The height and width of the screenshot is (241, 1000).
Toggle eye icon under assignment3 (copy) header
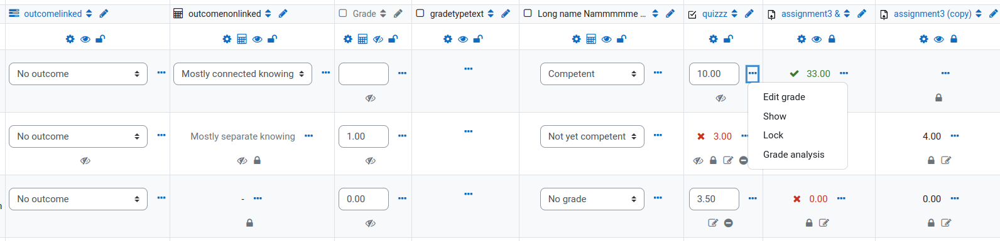[x=938, y=39]
